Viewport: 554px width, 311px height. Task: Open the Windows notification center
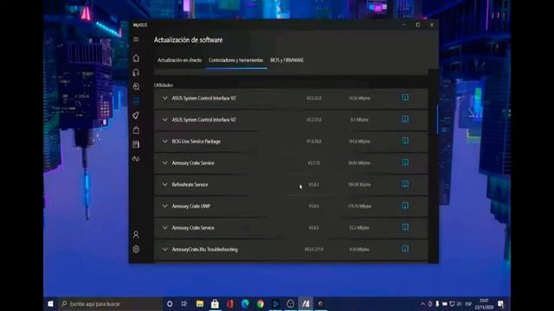501,303
